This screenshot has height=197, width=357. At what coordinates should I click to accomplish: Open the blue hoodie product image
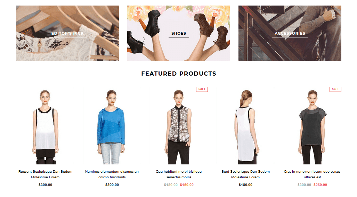[112, 126]
